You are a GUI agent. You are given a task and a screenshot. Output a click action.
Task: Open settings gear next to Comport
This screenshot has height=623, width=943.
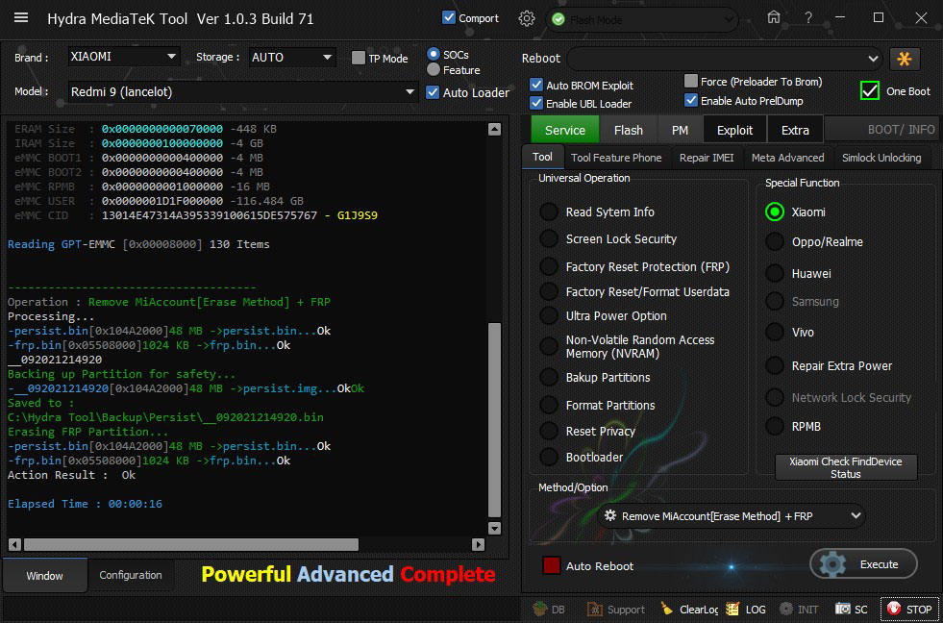(x=526, y=18)
